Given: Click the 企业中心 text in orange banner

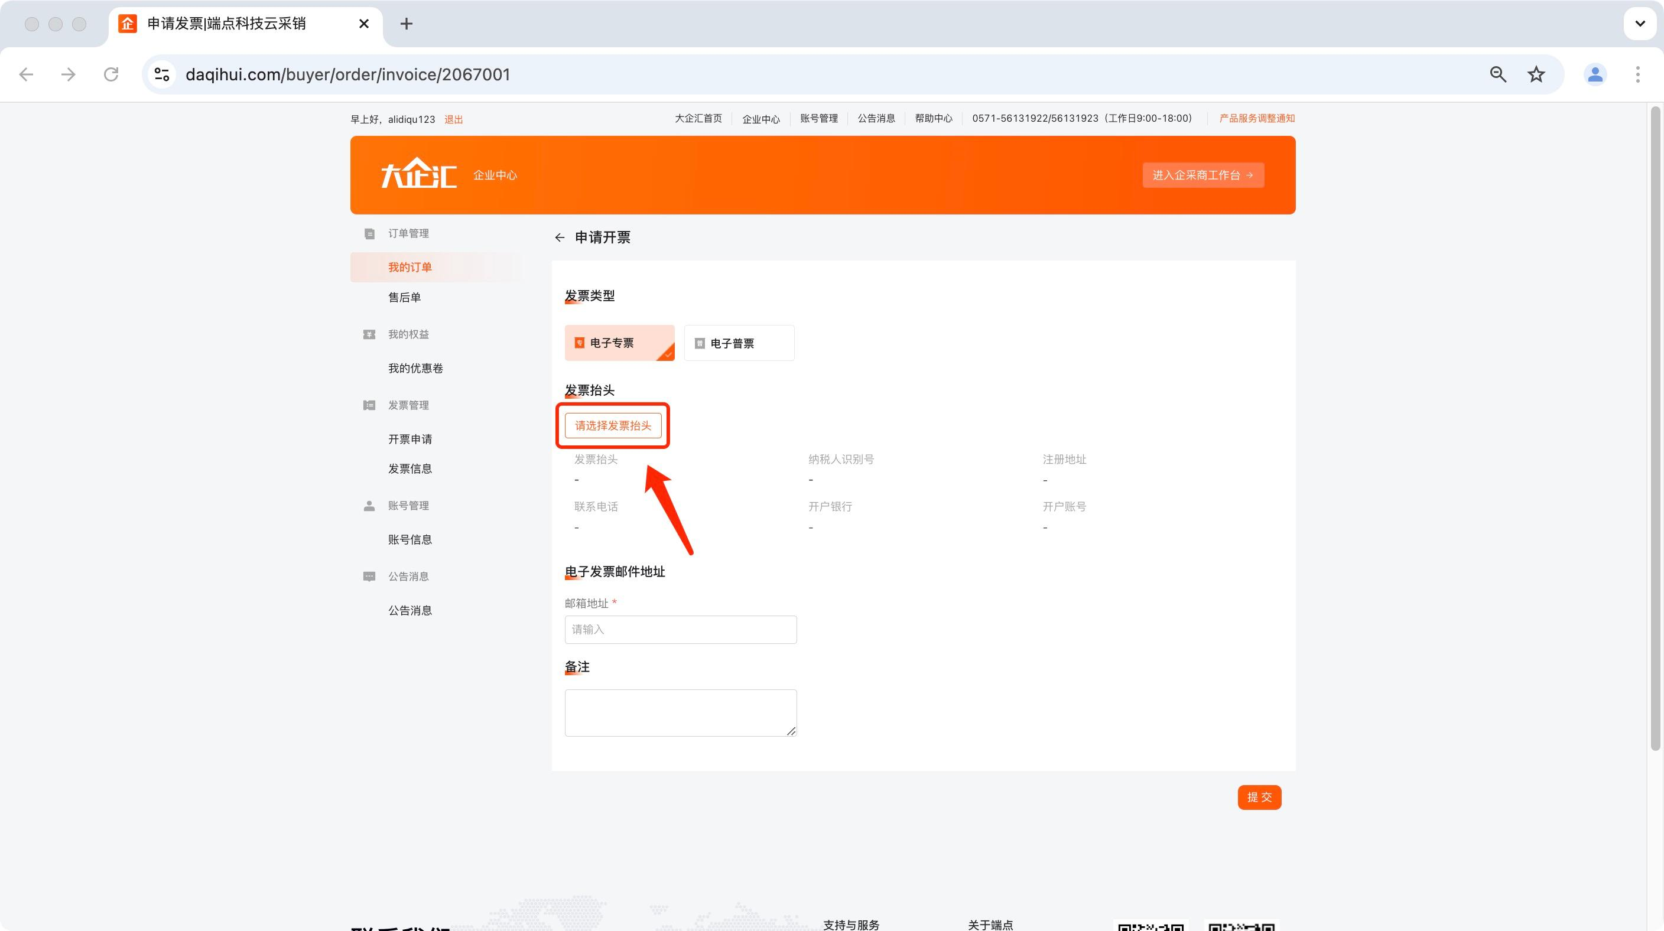Looking at the screenshot, I should (x=495, y=175).
